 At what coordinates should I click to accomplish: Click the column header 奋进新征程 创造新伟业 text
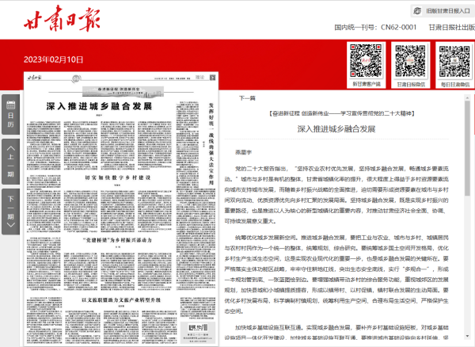pos(342,113)
